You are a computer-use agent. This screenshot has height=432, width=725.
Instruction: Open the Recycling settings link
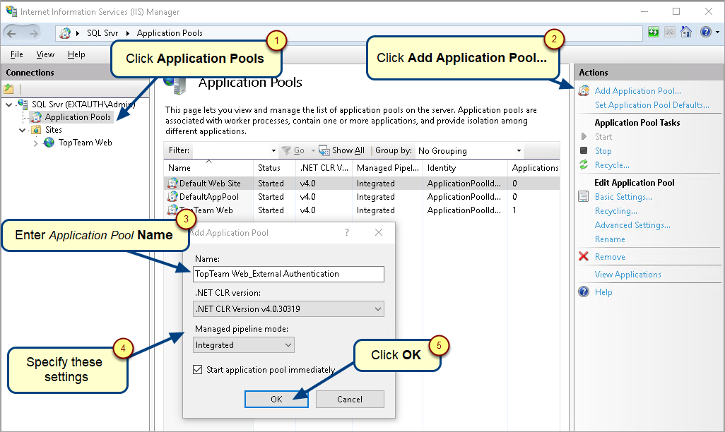pyautogui.click(x=616, y=211)
